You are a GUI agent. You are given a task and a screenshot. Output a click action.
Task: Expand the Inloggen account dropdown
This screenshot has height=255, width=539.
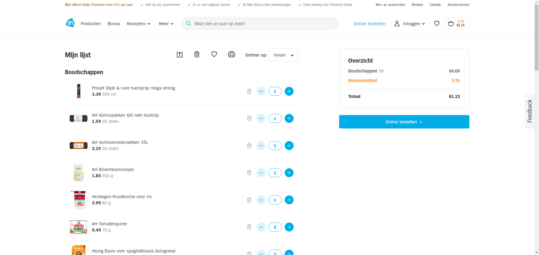coord(410,24)
